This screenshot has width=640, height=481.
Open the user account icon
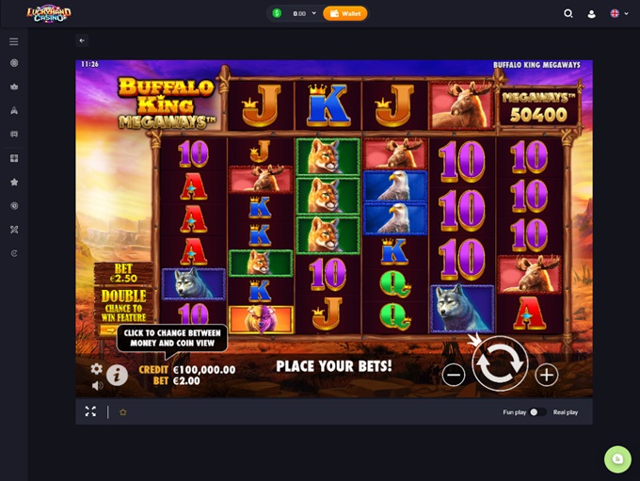591,14
